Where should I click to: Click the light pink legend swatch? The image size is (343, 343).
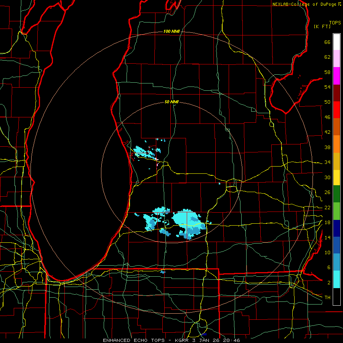click(337, 59)
